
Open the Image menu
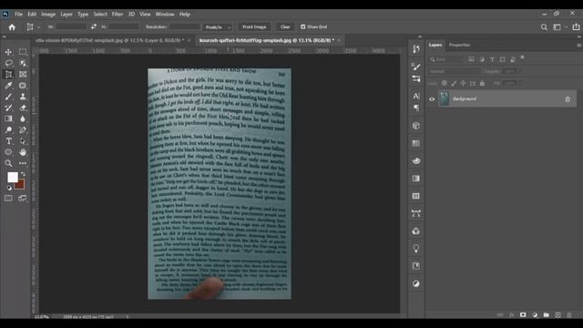click(48, 15)
